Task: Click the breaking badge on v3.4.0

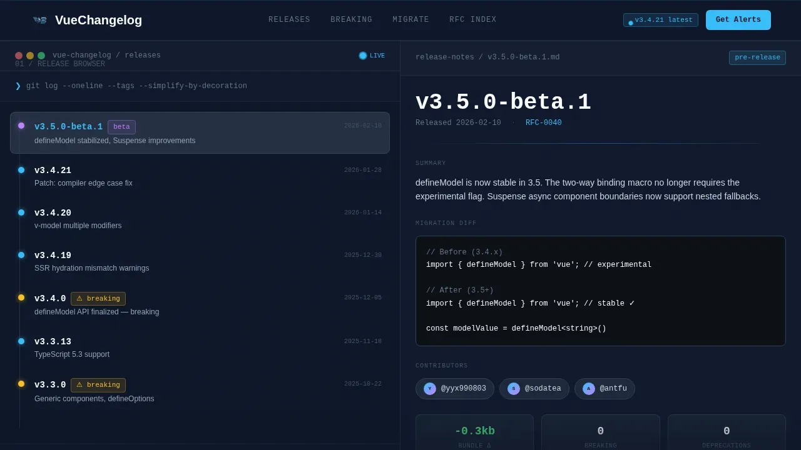Action: [x=98, y=299]
